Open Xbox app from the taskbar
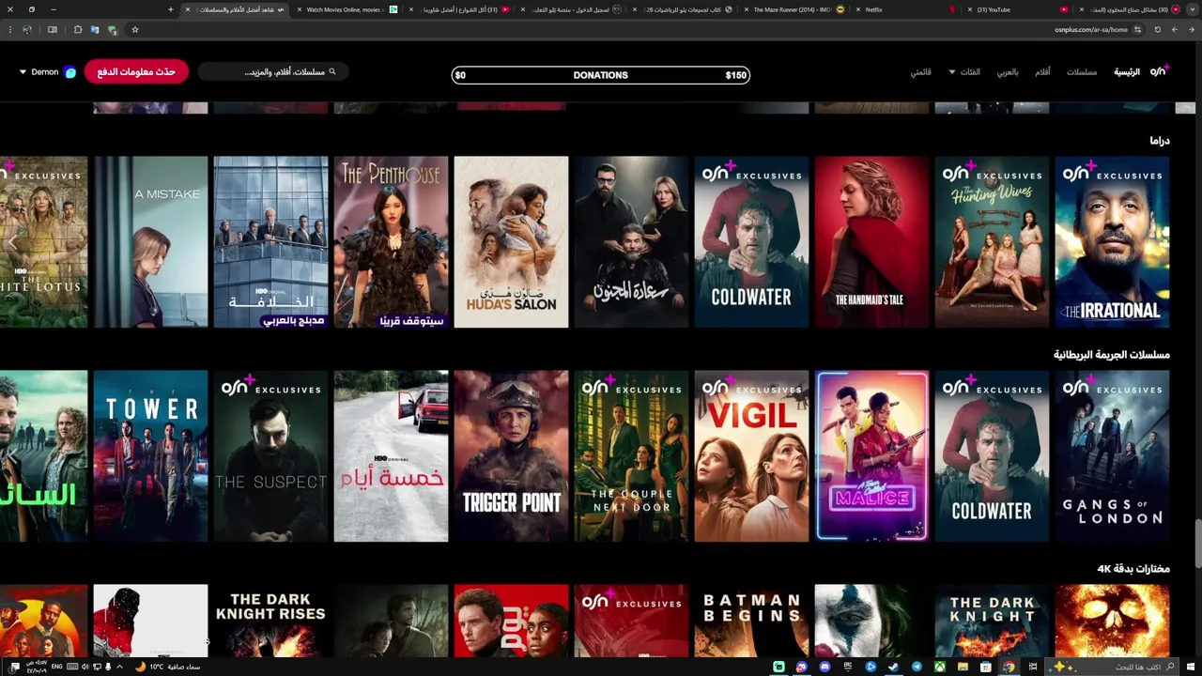Image resolution: width=1202 pixels, height=676 pixels. [x=939, y=667]
